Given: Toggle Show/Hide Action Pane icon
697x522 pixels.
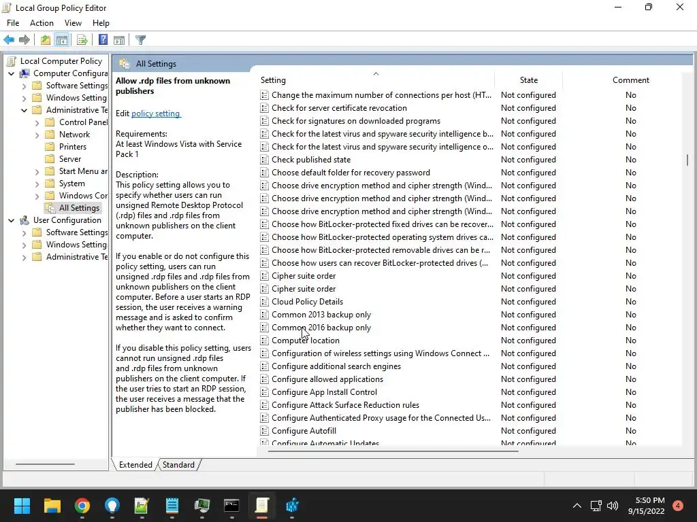Looking at the screenshot, I should click(119, 40).
